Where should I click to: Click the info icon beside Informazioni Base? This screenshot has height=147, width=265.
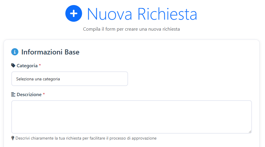pyautogui.click(x=15, y=52)
